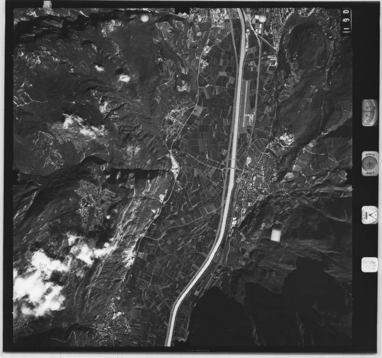Click the white tab at top left border

coord(47,5)
